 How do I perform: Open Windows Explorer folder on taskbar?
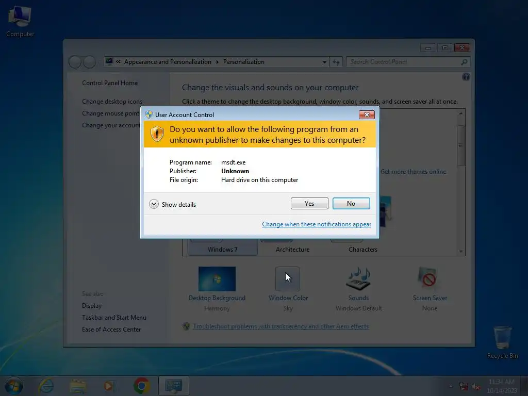pos(78,386)
